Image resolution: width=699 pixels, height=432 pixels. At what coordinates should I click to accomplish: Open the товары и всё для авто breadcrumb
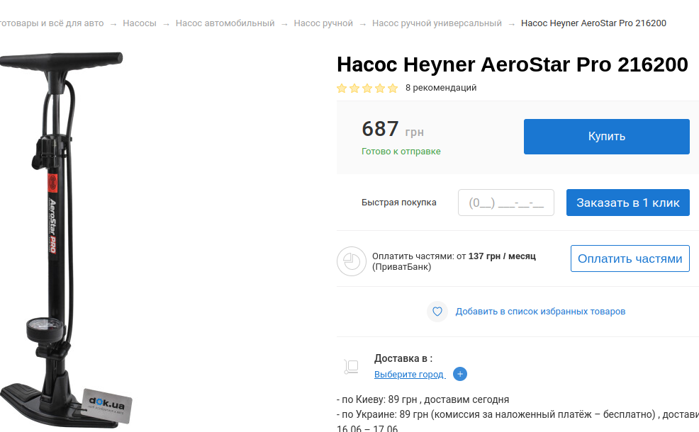click(x=51, y=23)
